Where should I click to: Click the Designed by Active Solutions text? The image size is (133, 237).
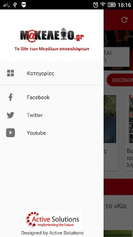pyautogui.click(x=52, y=233)
